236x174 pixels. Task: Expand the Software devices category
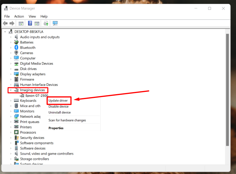11,148
